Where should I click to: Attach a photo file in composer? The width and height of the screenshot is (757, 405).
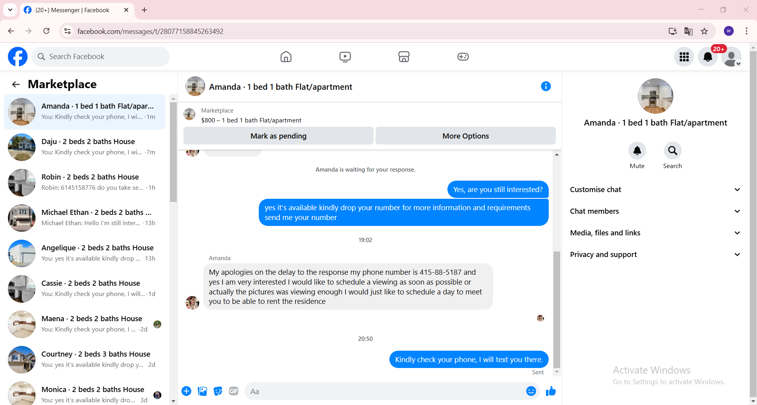(x=202, y=391)
